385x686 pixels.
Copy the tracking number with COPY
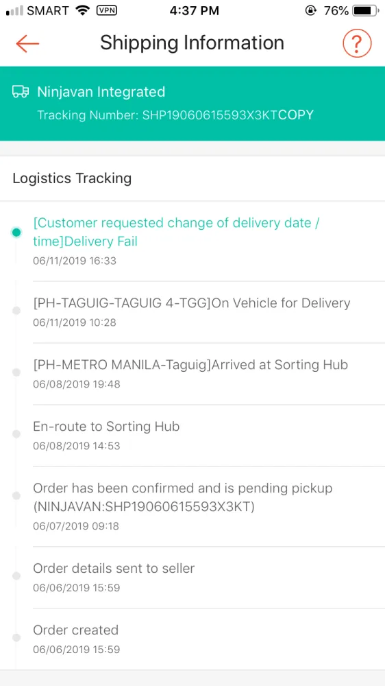[296, 115]
